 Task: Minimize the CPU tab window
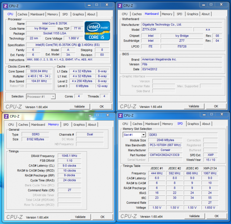coord(89,5)
